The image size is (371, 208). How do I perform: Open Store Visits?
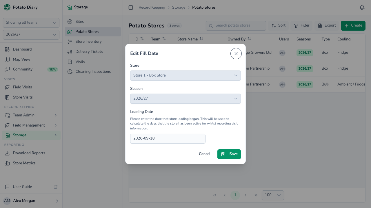click(31, 97)
